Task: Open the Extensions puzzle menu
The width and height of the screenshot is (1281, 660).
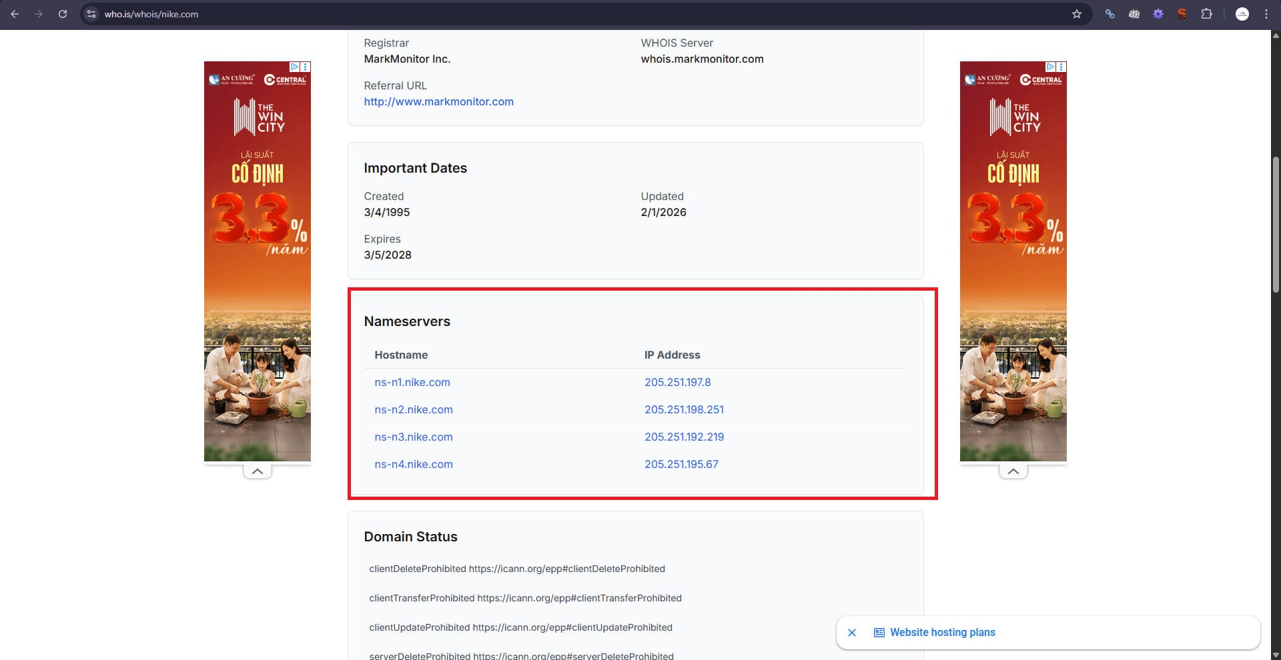Action: tap(1206, 14)
